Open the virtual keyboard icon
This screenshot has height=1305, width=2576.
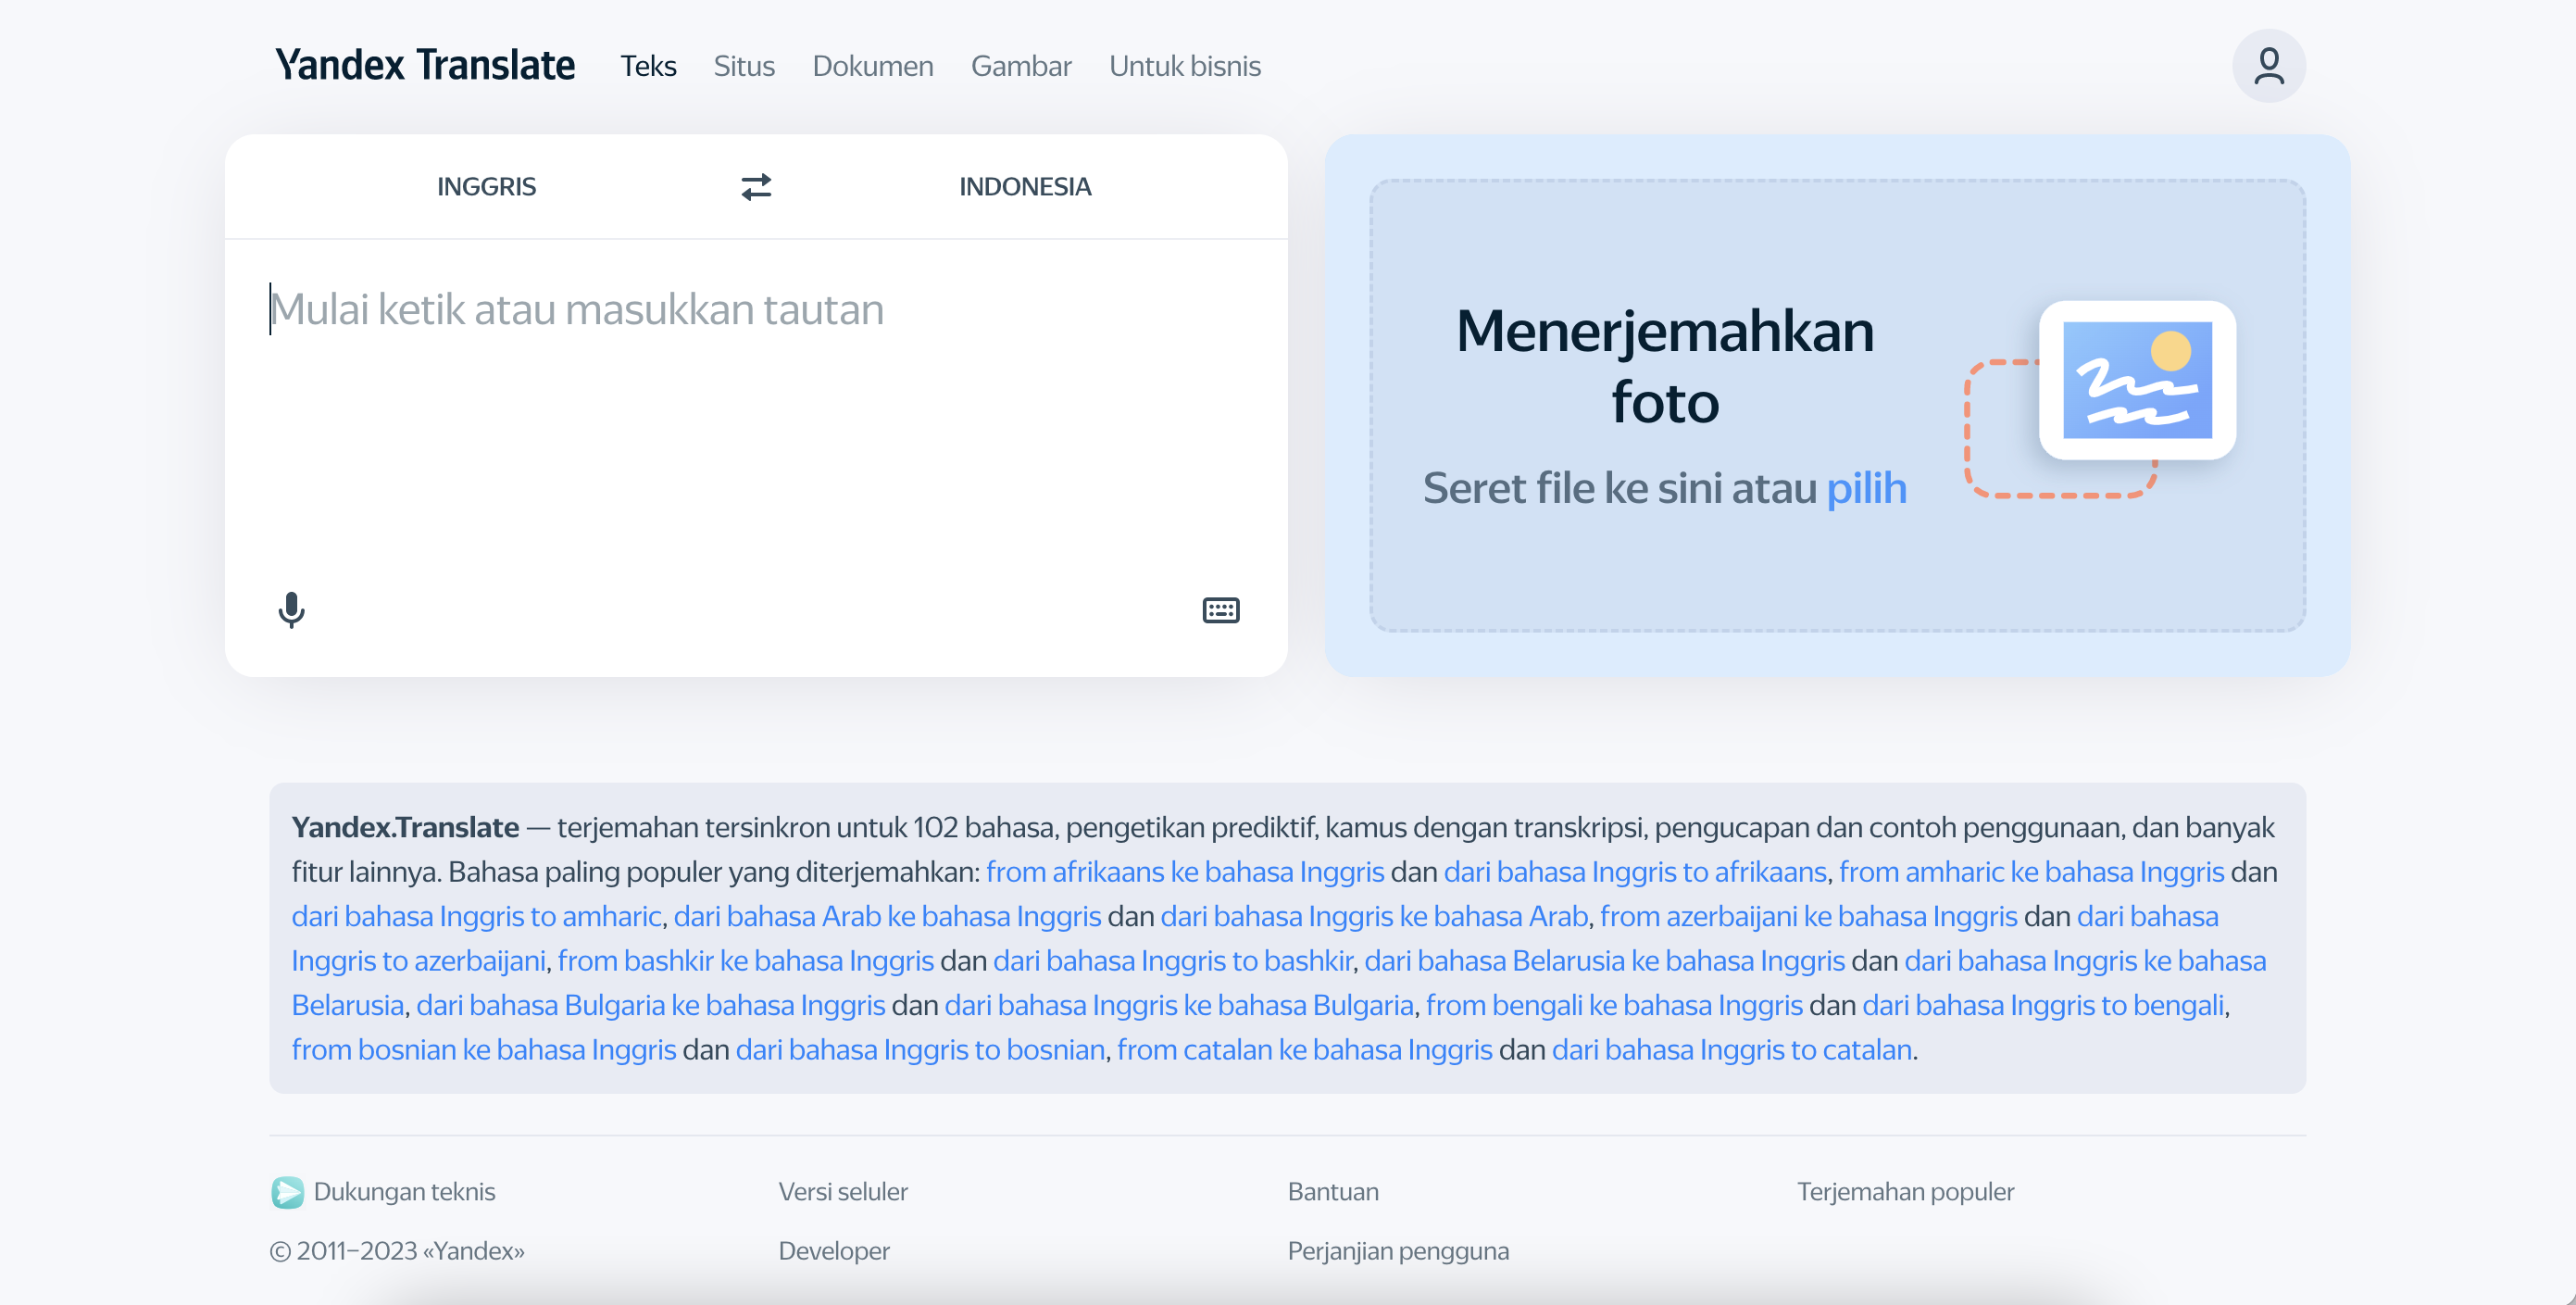tap(1220, 610)
